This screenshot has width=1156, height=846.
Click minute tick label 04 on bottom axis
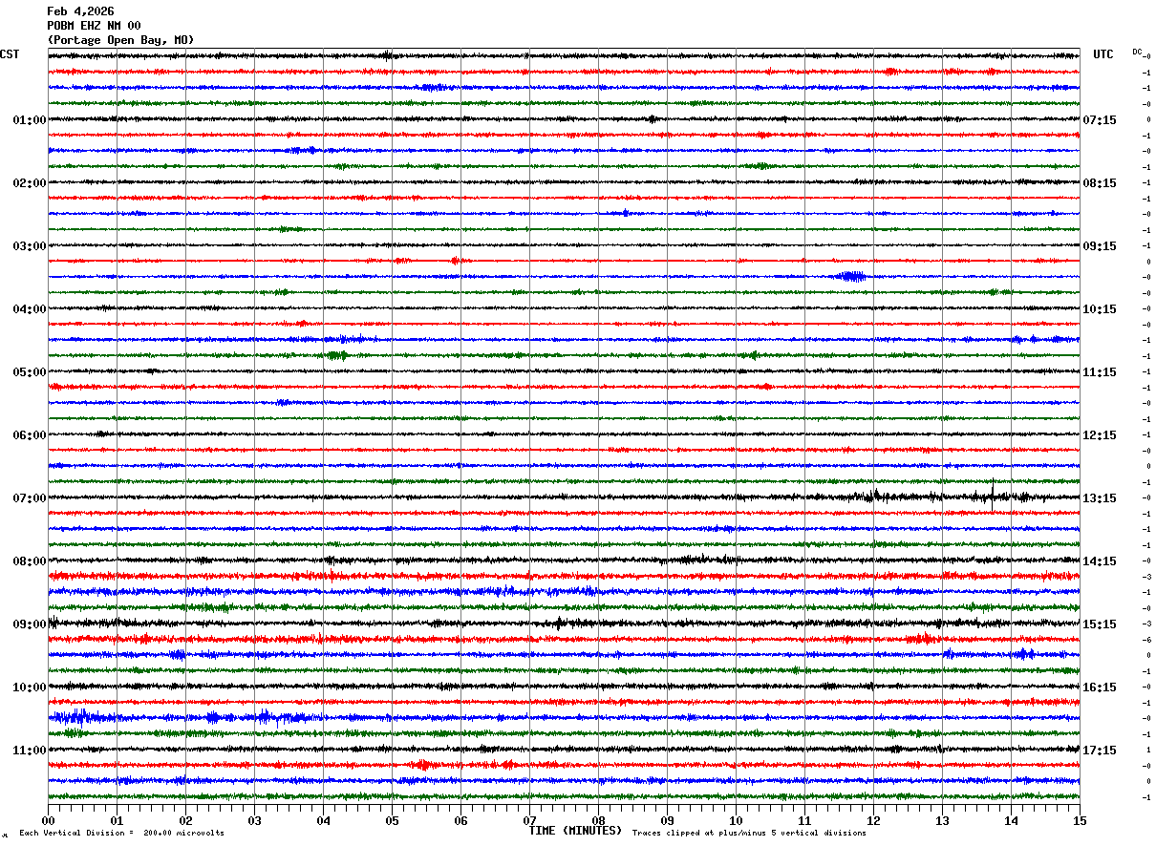point(323,820)
